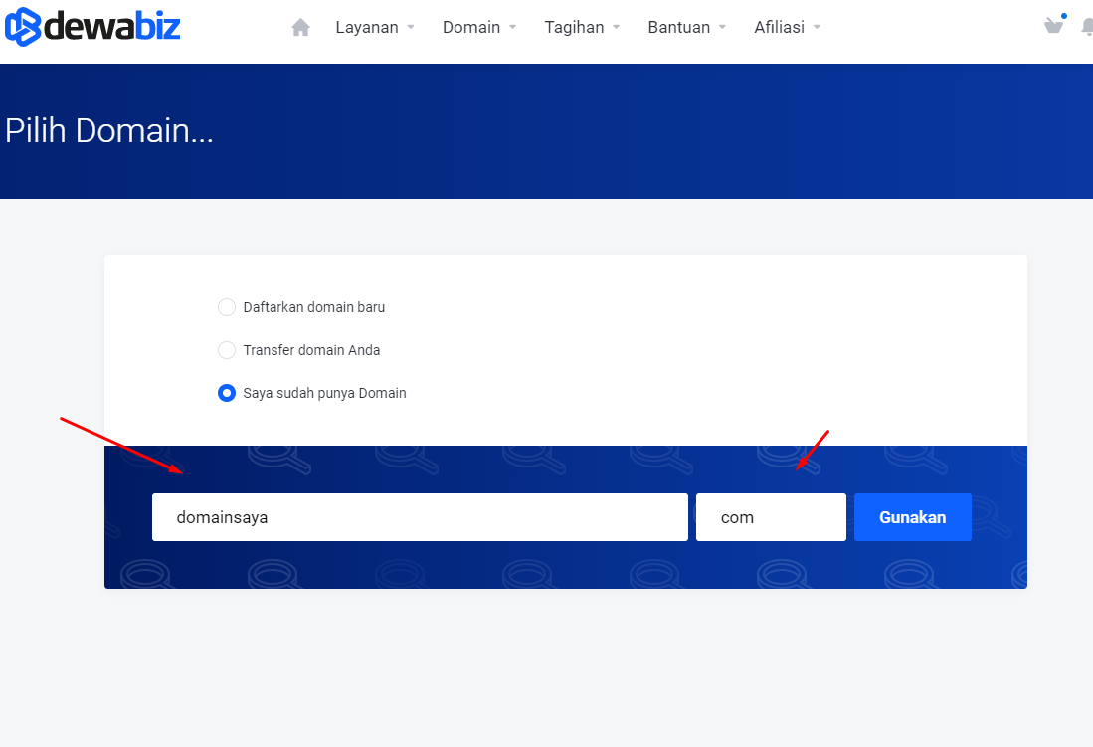Open the Bantuan menu
This screenshot has height=747, width=1093.
click(678, 28)
